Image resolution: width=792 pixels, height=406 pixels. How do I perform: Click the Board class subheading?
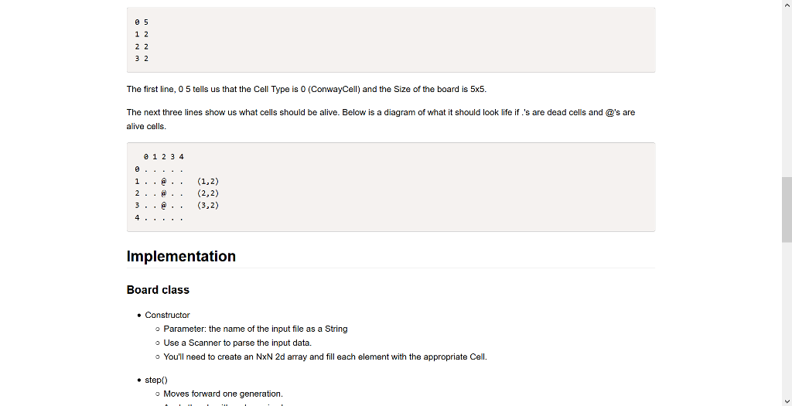coord(158,290)
